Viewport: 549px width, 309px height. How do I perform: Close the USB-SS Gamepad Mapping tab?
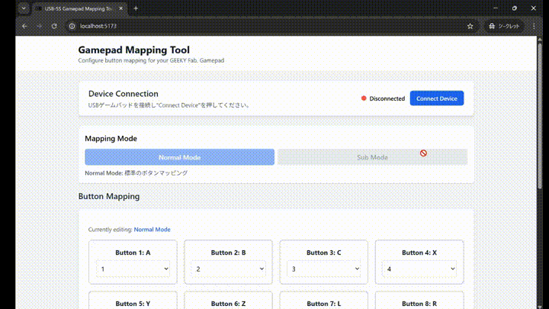(x=120, y=8)
